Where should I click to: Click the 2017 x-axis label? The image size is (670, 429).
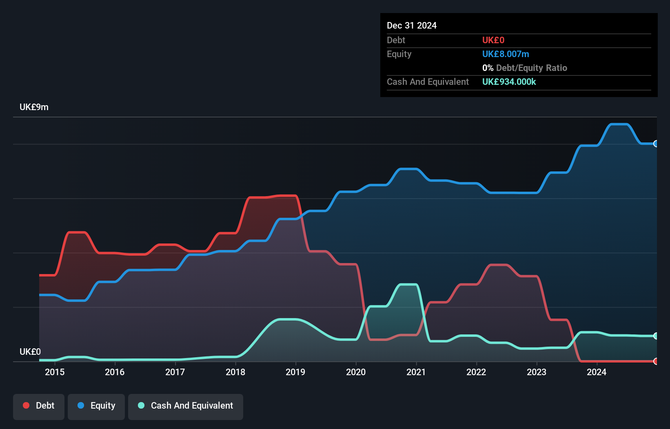click(x=175, y=372)
